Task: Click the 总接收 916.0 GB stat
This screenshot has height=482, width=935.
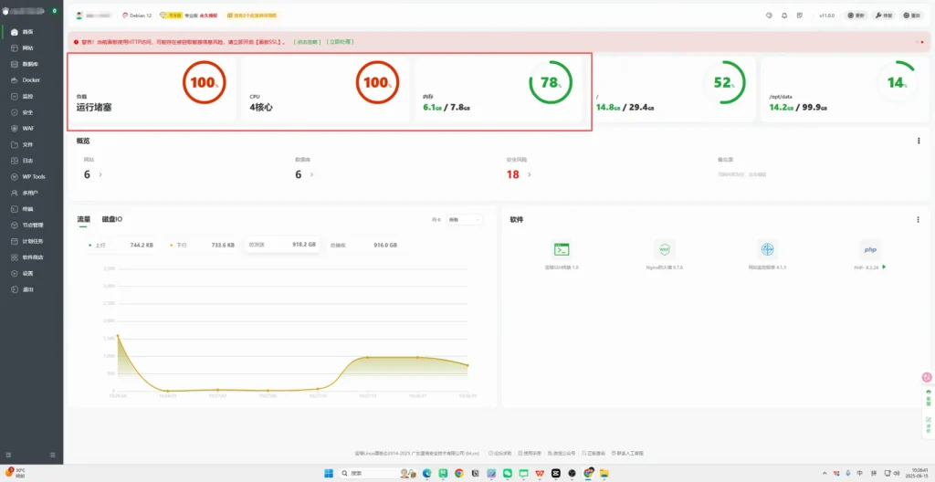Action: 363,246
